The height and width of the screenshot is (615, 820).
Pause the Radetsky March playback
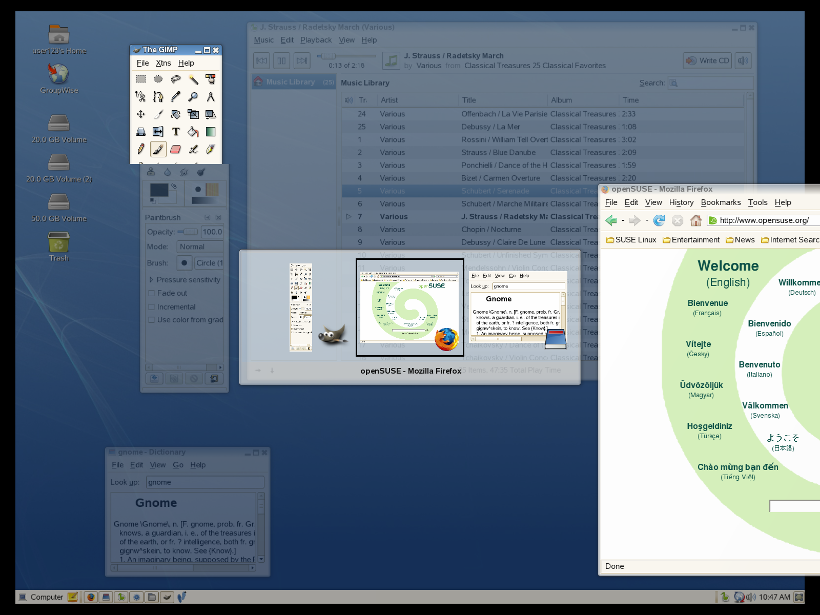pyautogui.click(x=281, y=60)
